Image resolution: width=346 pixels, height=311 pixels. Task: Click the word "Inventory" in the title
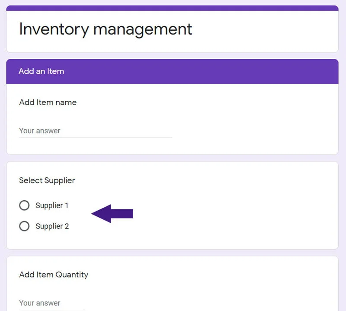(53, 29)
